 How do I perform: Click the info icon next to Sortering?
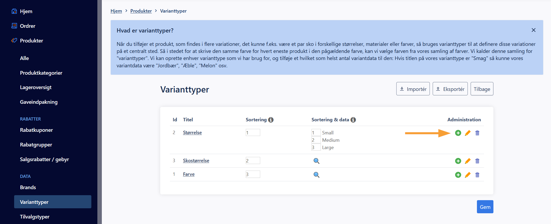pyautogui.click(x=271, y=120)
